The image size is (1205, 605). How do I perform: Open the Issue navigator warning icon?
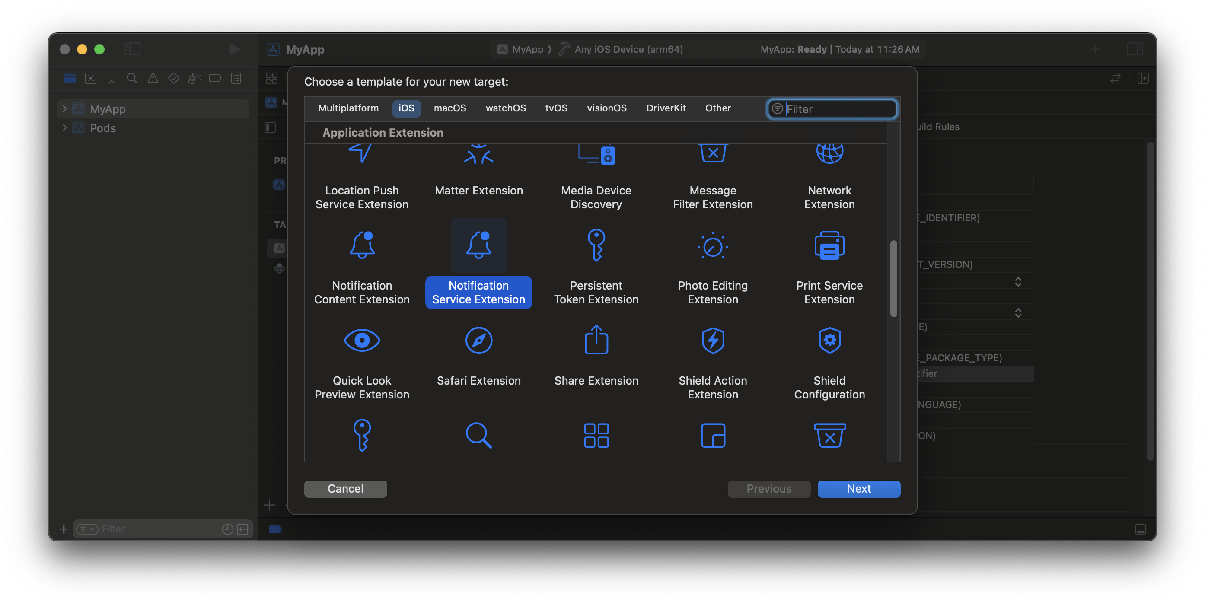(153, 78)
